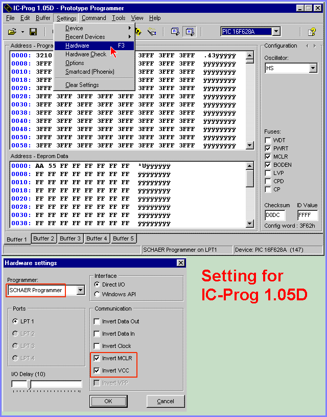Expand the PIC 16F628A device dropdown
Viewport: 327px width, 417px height.
[276, 32]
